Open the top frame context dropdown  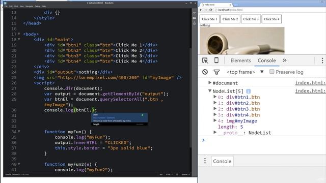coord(246,72)
